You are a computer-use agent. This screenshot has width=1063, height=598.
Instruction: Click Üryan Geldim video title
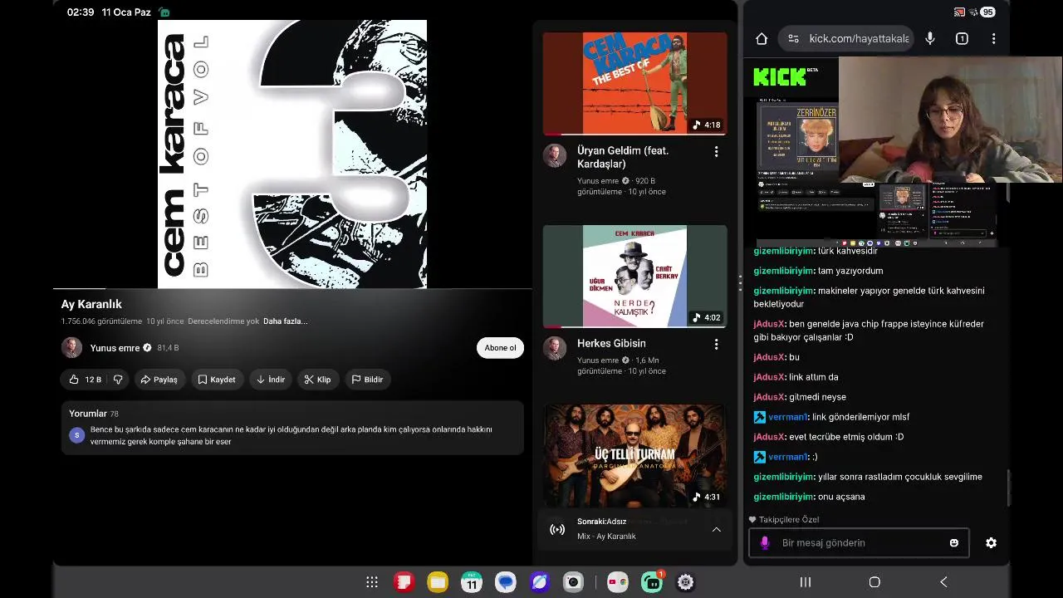[x=623, y=157]
